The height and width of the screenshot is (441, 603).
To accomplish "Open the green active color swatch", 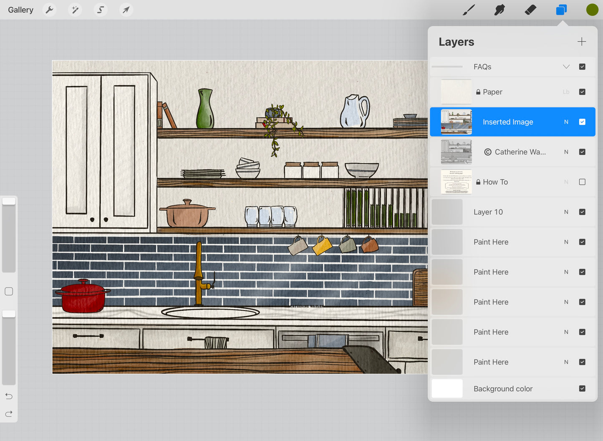I will [592, 10].
